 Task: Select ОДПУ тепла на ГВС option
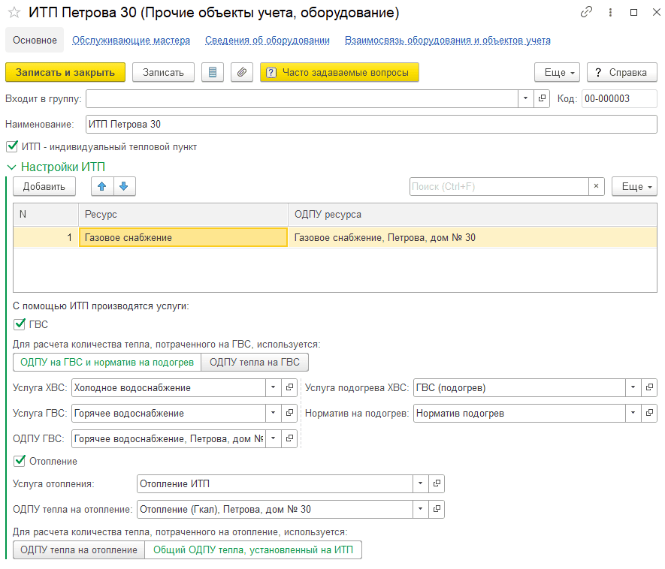[x=255, y=363]
